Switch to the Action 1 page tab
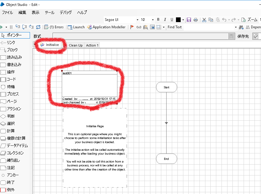The width and height of the screenshot is (261, 194). tap(92, 45)
